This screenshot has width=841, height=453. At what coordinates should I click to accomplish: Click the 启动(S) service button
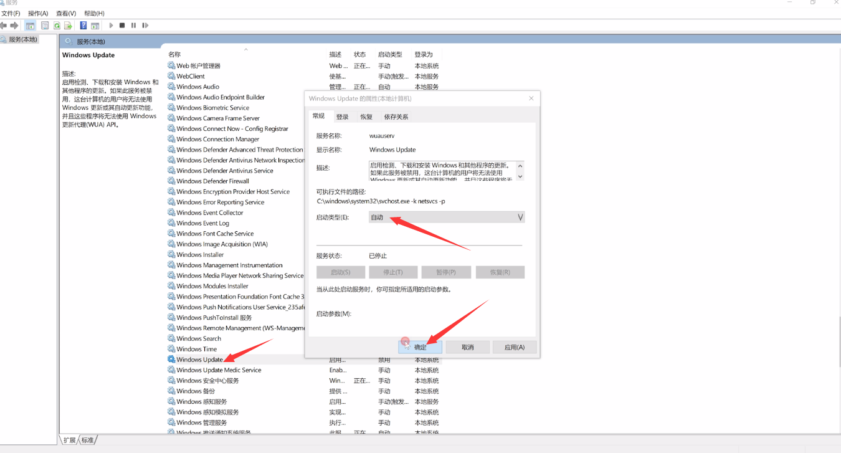point(340,272)
